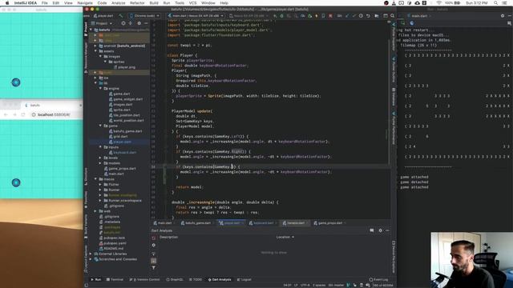Select grid.dart in the project tree
513x288 pixels.
(118, 137)
